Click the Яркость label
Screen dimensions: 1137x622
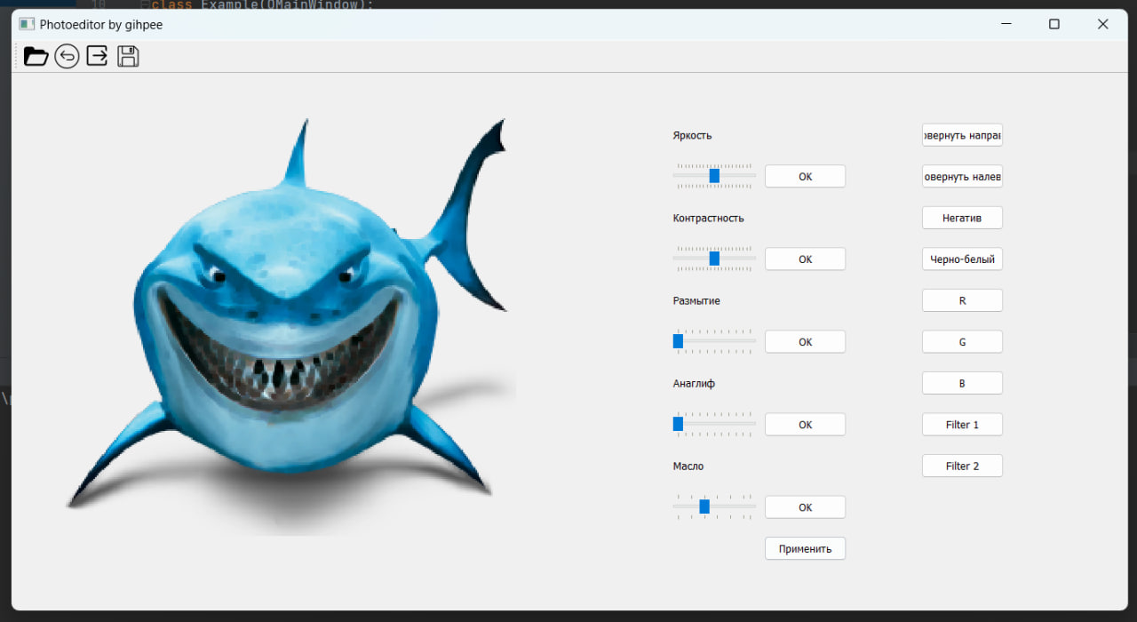point(692,135)
